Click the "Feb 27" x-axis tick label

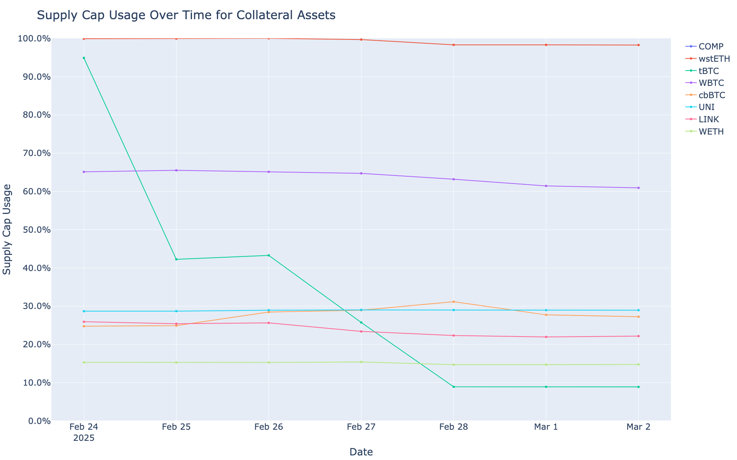361,427
